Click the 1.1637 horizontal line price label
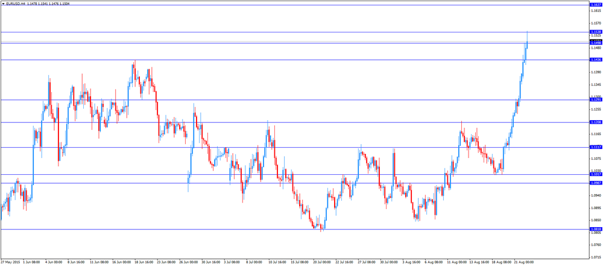Image resolution: width=603 pixels, height=265 pixels. [x=596, y=5]
